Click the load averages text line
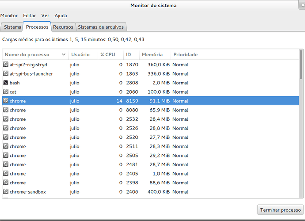This screenshot has width=305, height=221. pyautogui.click(x=73, y=39)
